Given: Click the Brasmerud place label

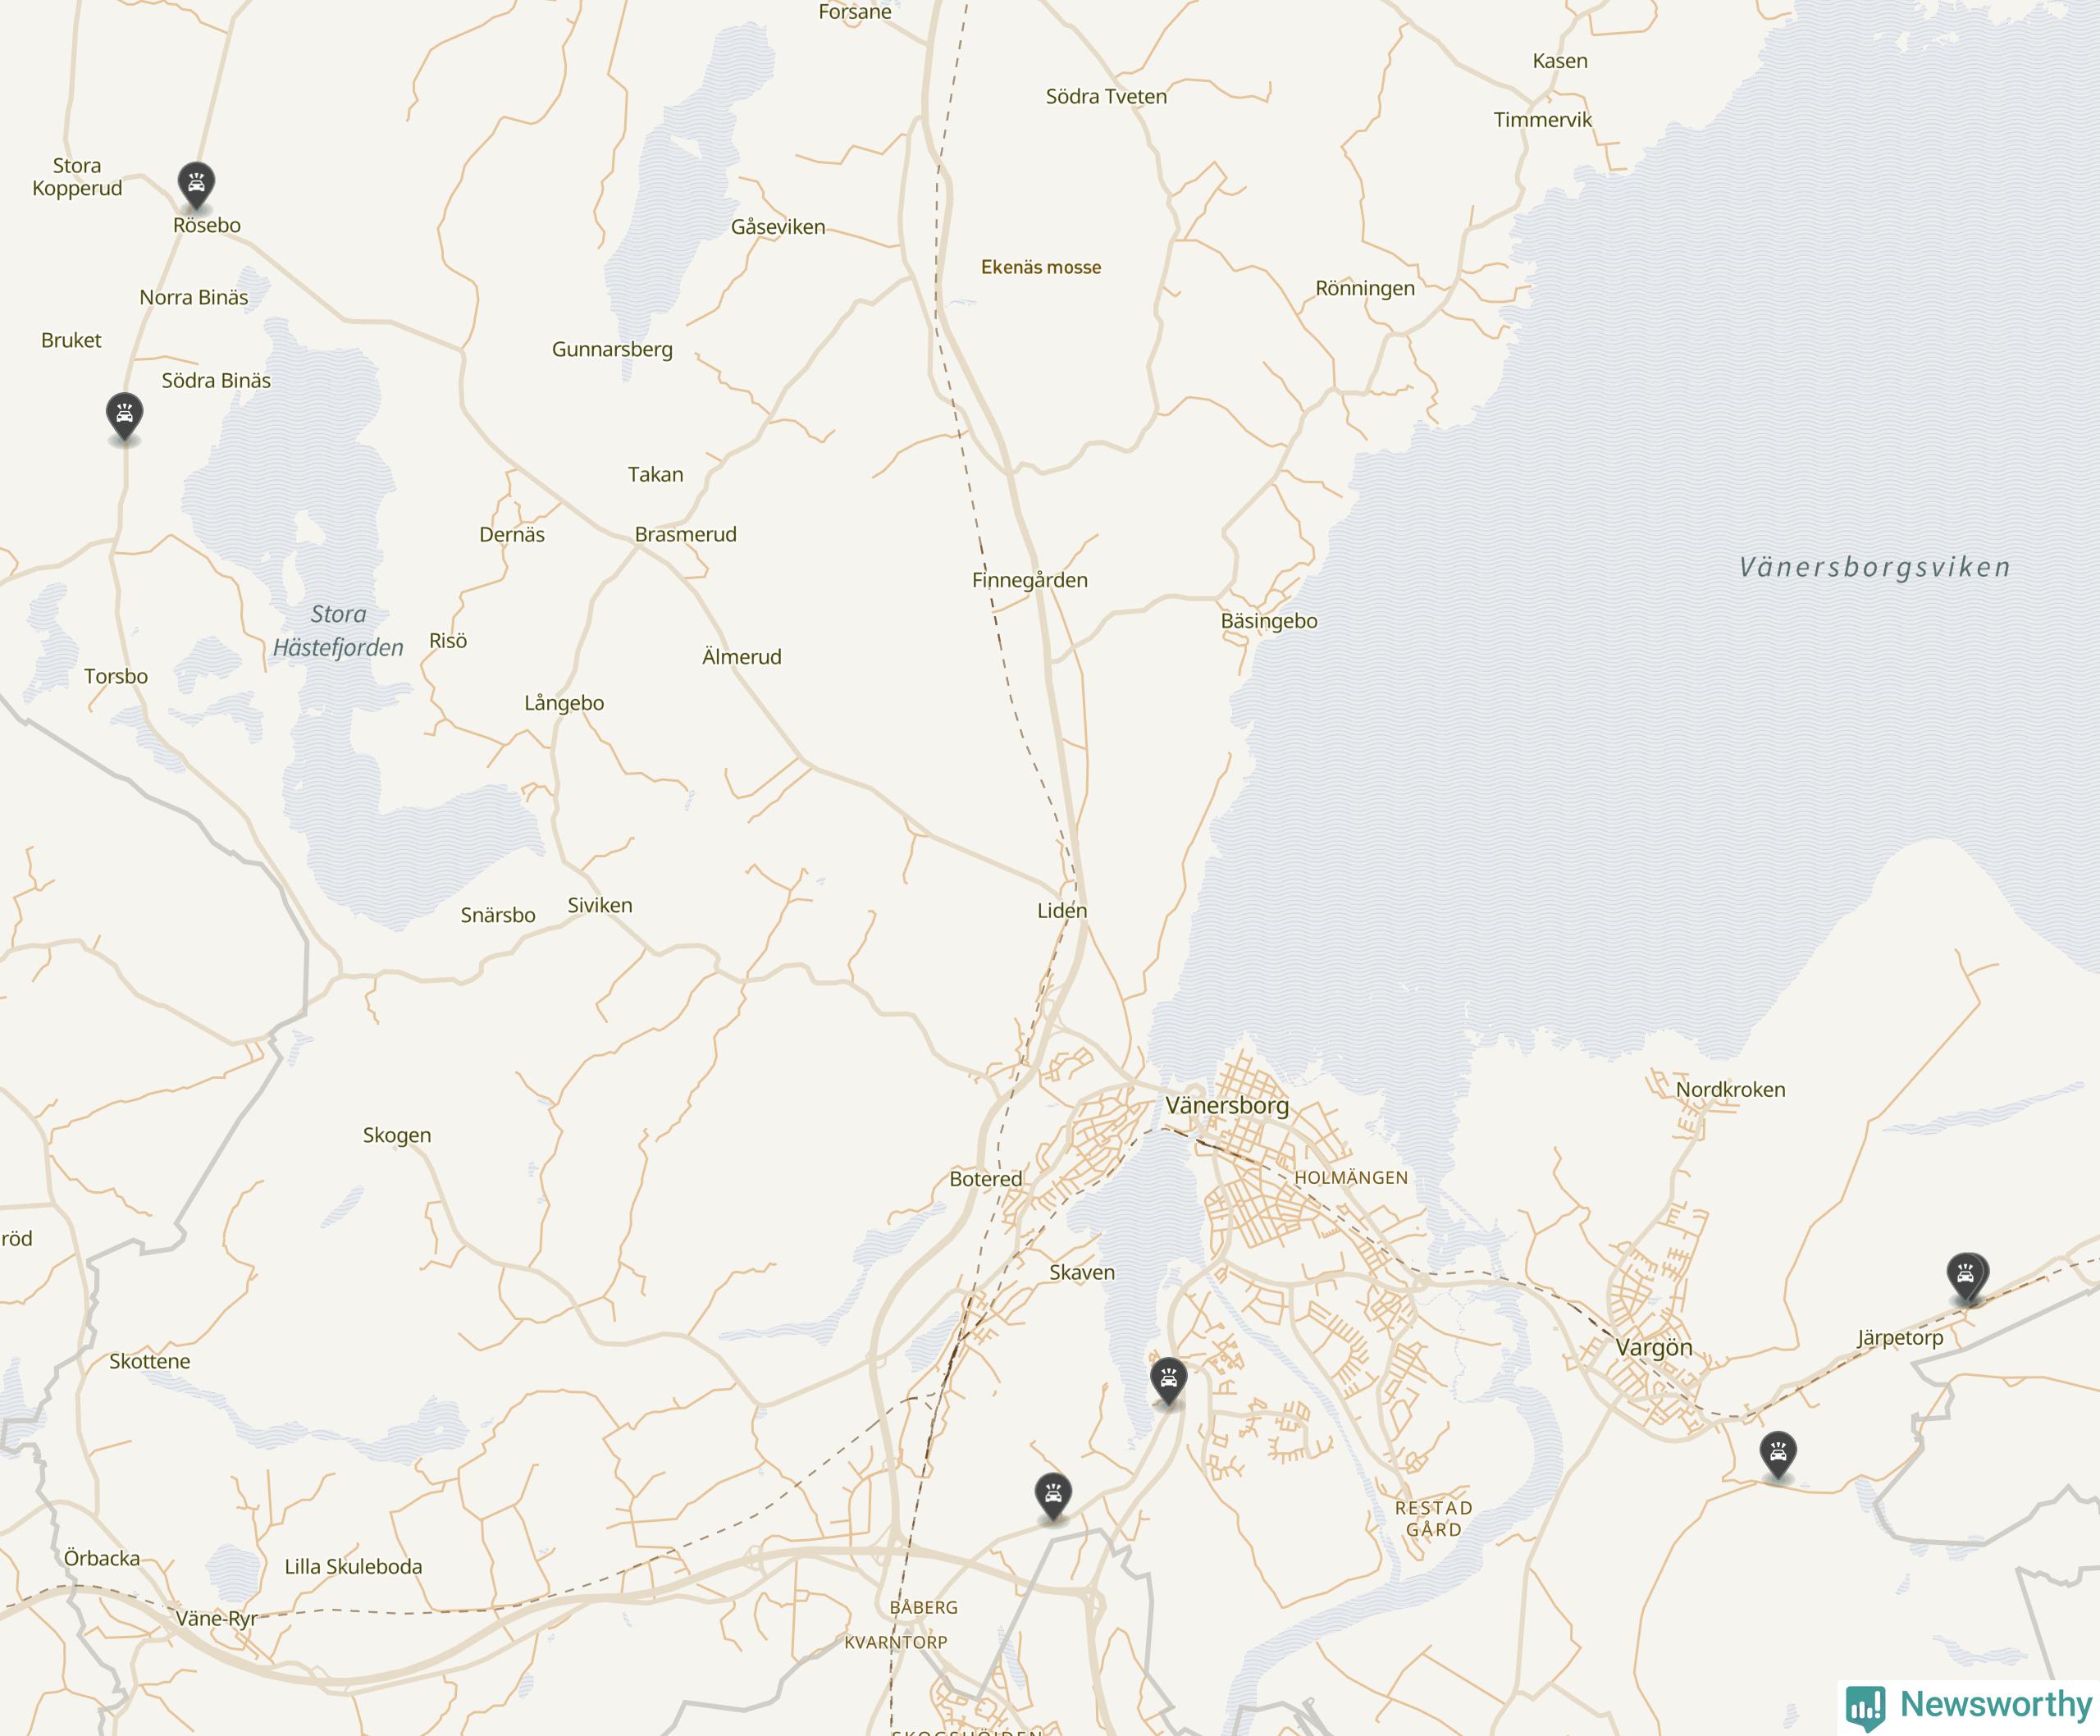Looking at the screenshot, I should 686,534.
